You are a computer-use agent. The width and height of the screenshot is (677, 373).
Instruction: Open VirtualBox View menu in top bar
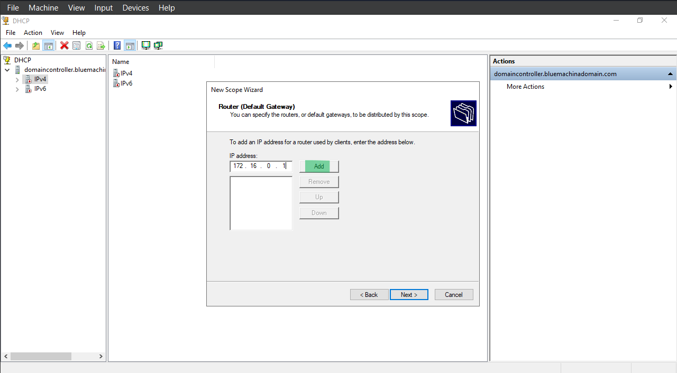pos(77,7)
